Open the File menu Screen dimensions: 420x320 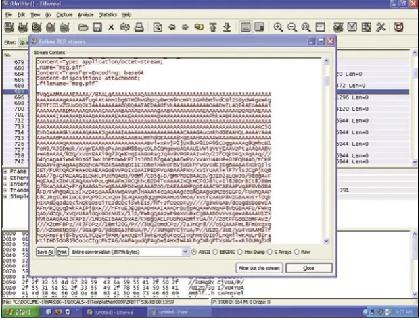point(9,15)
